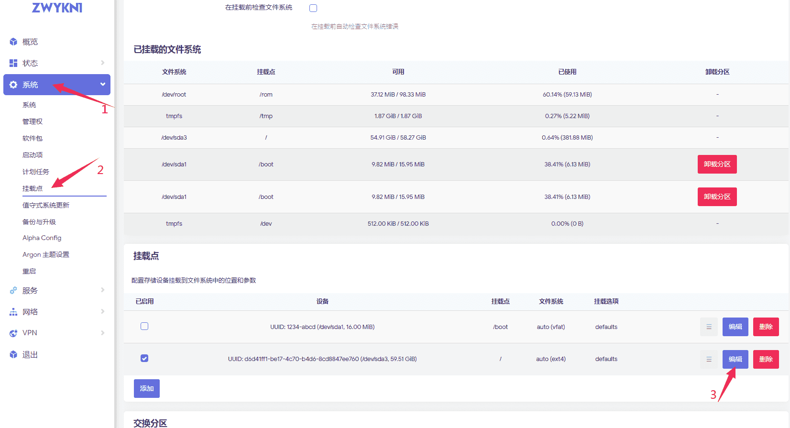
Task: Click the VPN icon in sidebar
Action: 13,333
